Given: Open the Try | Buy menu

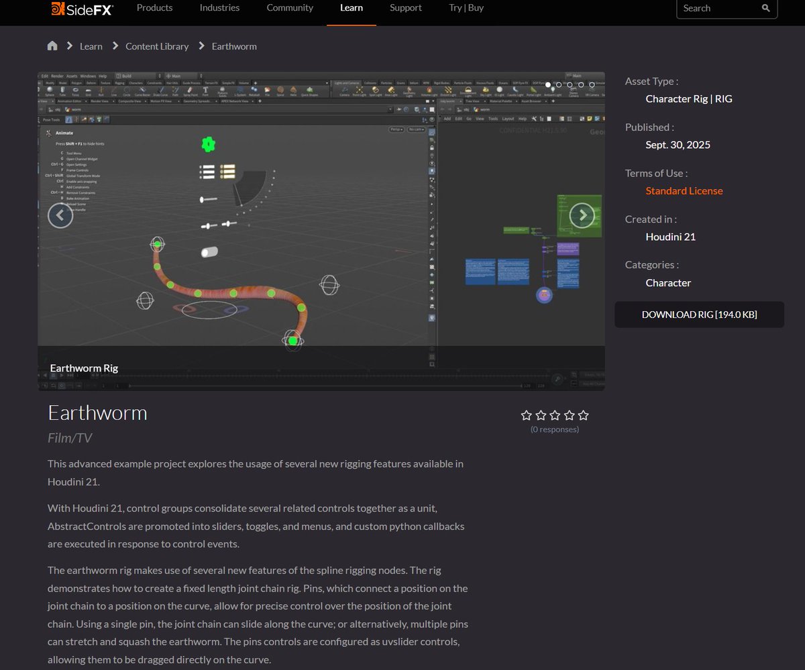Looking at the screenshot, I should point(466,8).
